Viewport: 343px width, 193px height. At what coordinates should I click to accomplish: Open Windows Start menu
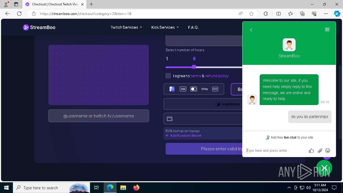[6, 188]
